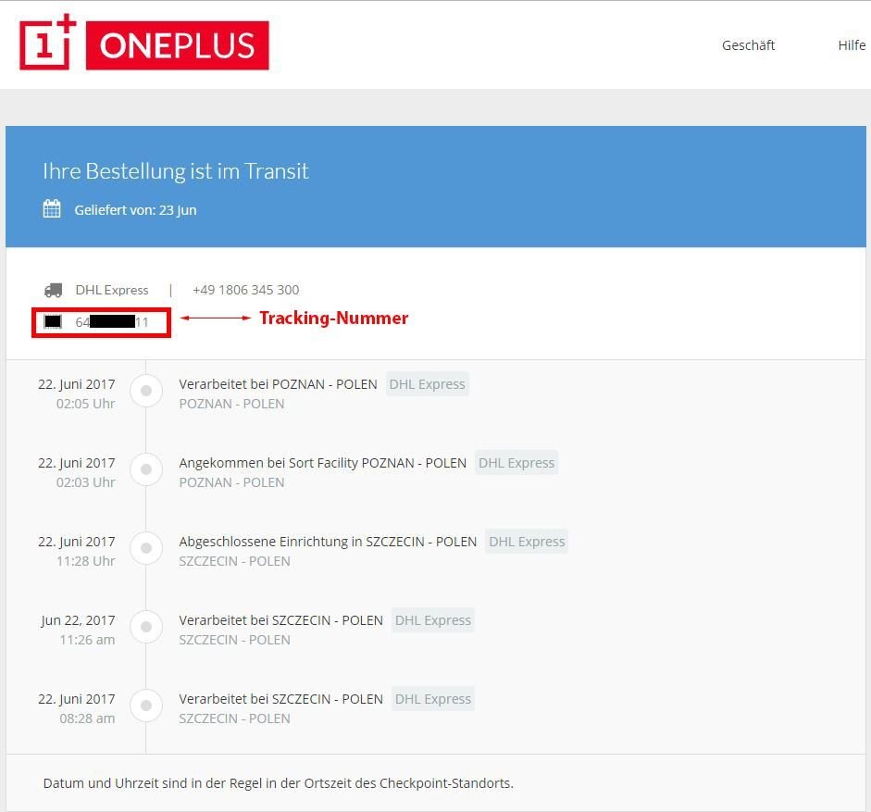
Task: Open the Geschäft menu
Action: click(x=748, y=45)
